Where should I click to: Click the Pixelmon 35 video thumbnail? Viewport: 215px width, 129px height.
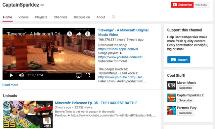pyautogui.click(x=28, y=115)
